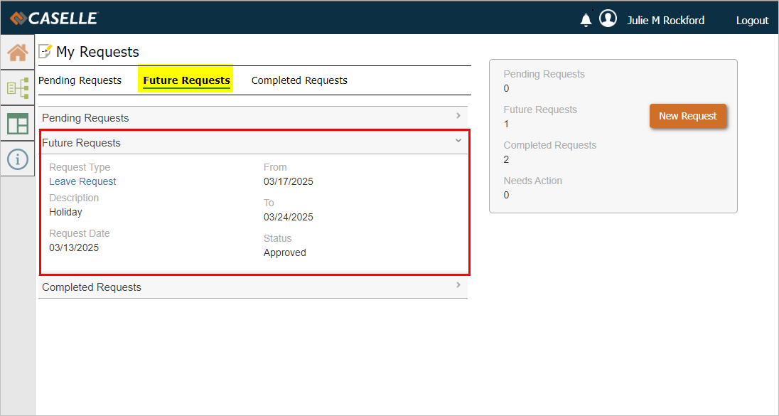Click the My Requests notepad icon

coord(45,51)
